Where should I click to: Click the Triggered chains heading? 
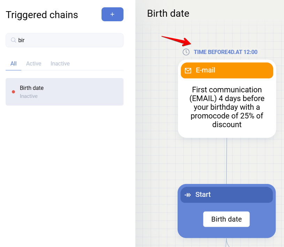(x=42, y=15)
